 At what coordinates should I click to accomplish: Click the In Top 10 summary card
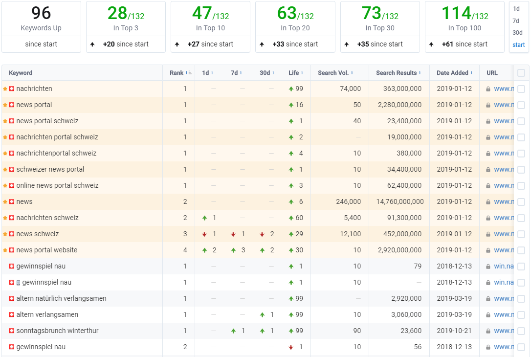(210, 27)
